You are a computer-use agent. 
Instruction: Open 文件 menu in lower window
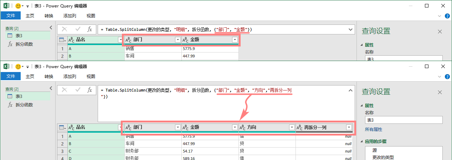(11, 76)
